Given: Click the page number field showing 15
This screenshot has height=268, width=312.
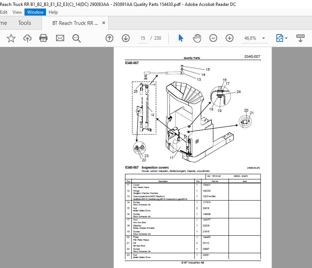Looking at the screenshot, I should (143, 38).
